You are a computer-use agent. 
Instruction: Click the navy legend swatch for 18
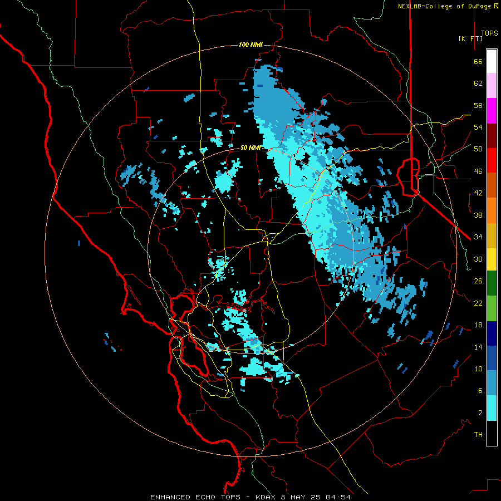[492, 333]
